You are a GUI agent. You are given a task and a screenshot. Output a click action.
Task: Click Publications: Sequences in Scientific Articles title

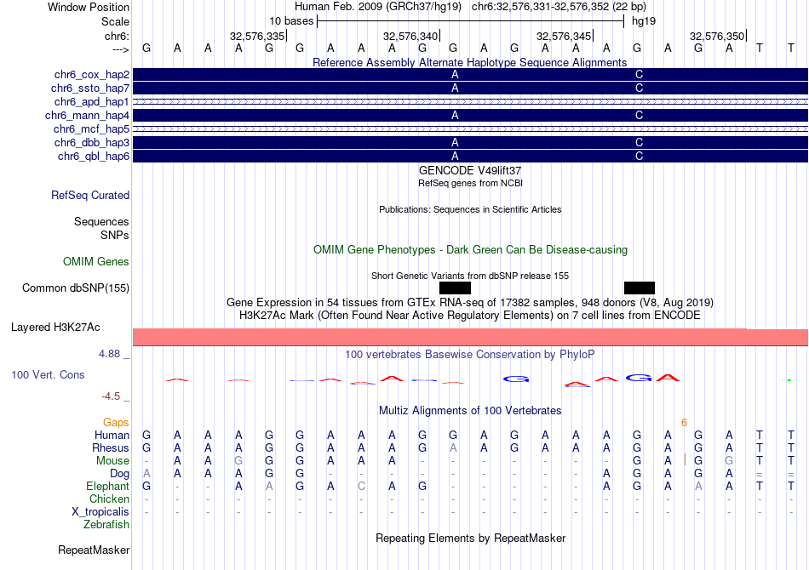470,209
